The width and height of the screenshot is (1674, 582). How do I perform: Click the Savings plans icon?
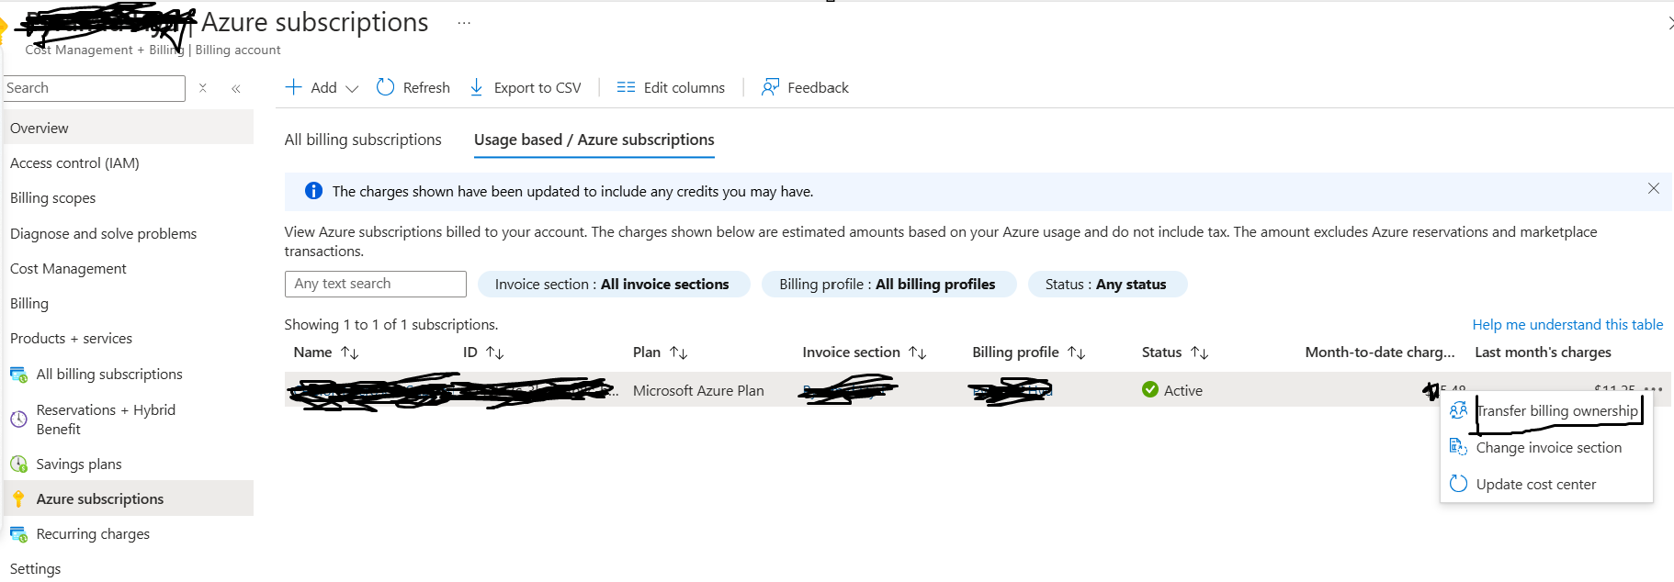point(18,464)
